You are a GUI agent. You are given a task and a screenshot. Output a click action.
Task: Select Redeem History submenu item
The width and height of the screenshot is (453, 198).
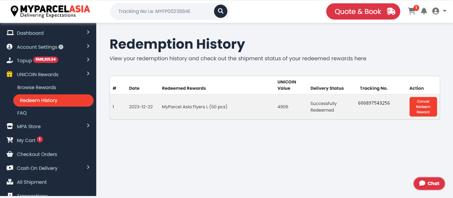53,100
